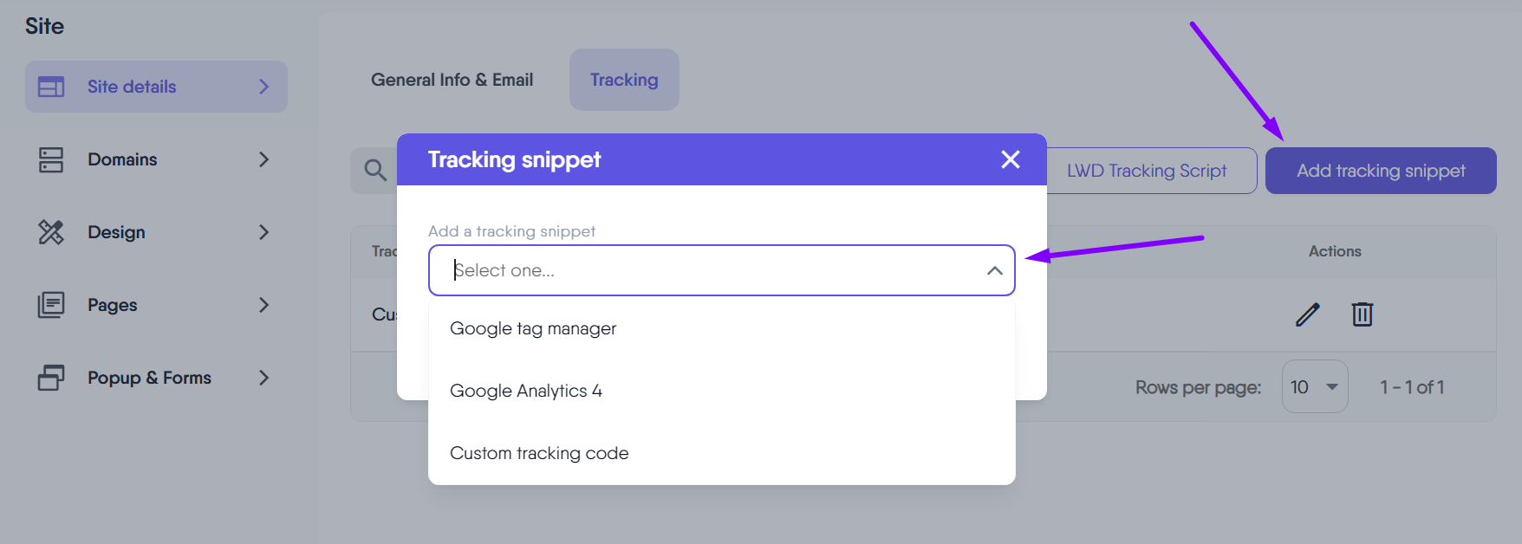The image size is (1522, 544).
Task: Switch to the General Info & Email tab
Action: tap(452, 80)
